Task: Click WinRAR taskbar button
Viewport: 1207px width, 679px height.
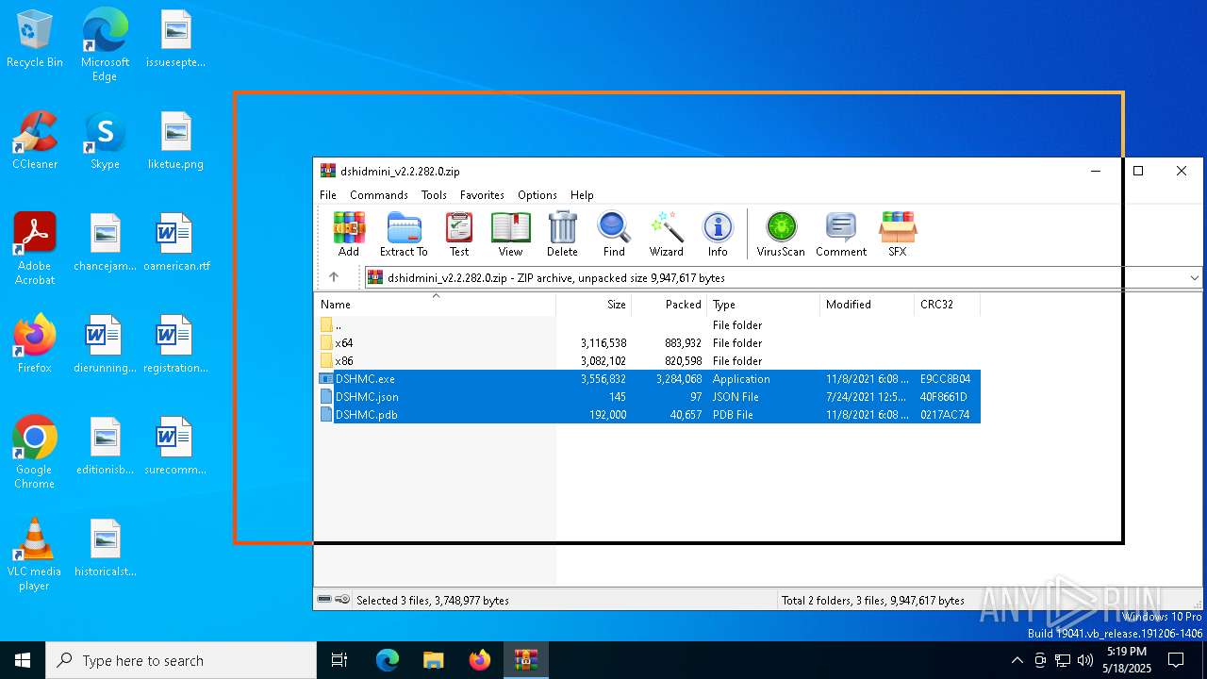Action: pyautogui.click(x=525, y=660)
